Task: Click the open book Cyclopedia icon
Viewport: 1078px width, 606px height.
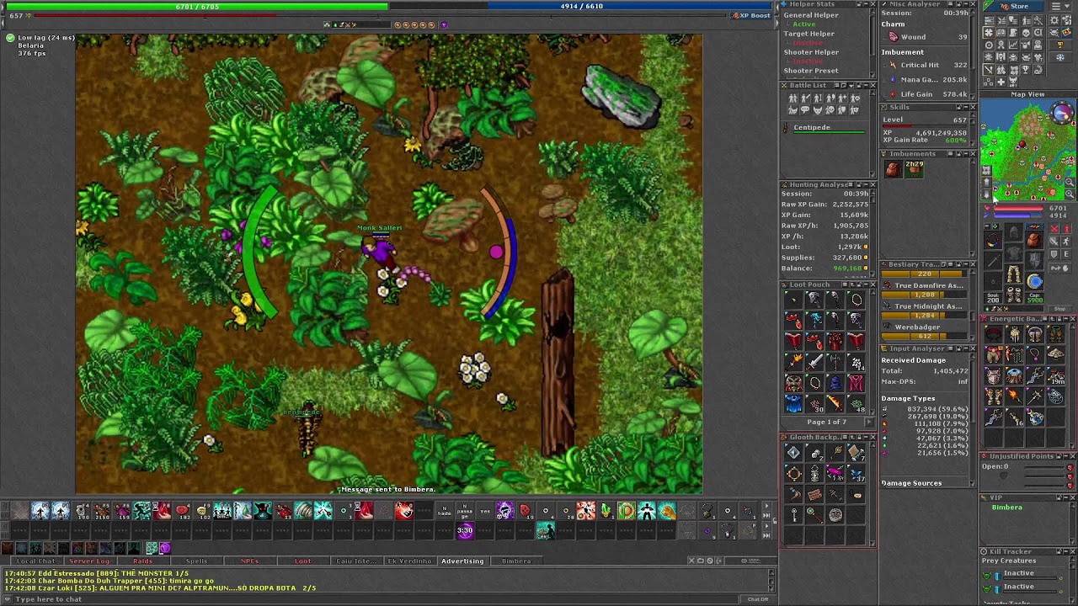Action: (x=1001, y=33)
